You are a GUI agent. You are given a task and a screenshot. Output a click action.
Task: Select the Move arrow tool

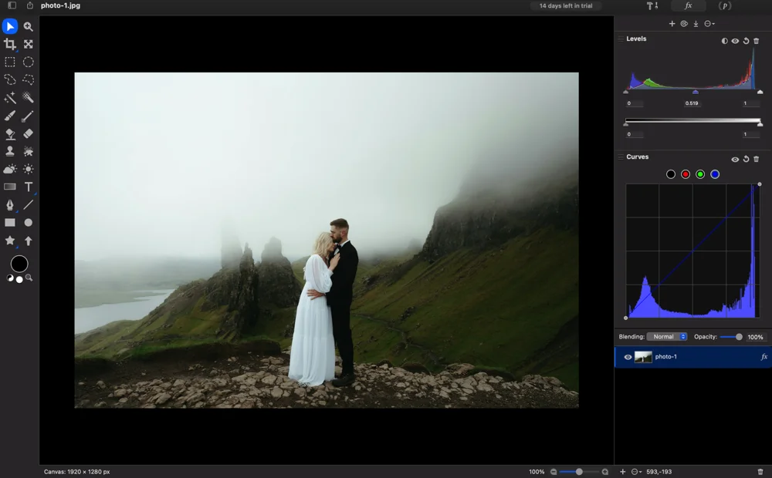pos(10,26)
